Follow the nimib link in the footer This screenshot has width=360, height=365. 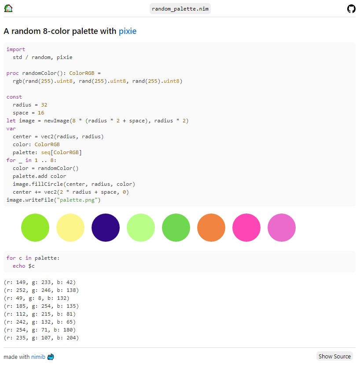click(x=37, y=357)
